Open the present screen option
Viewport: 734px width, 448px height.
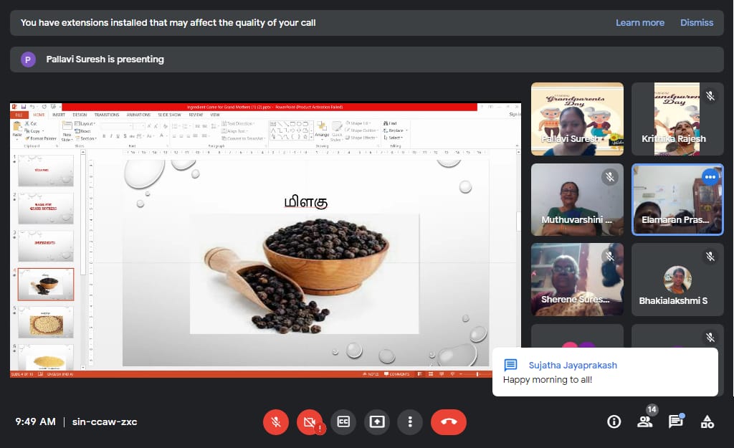[376, 421]
